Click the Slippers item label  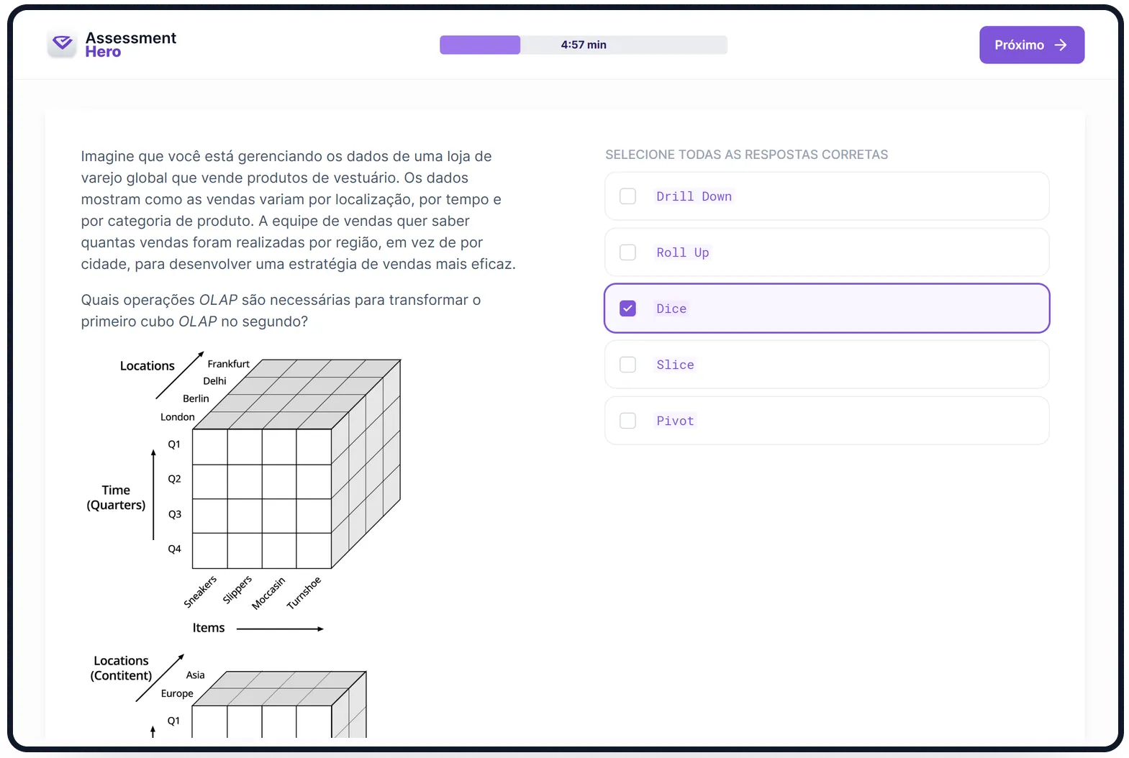pyautogui.click(x=237, y=589)
